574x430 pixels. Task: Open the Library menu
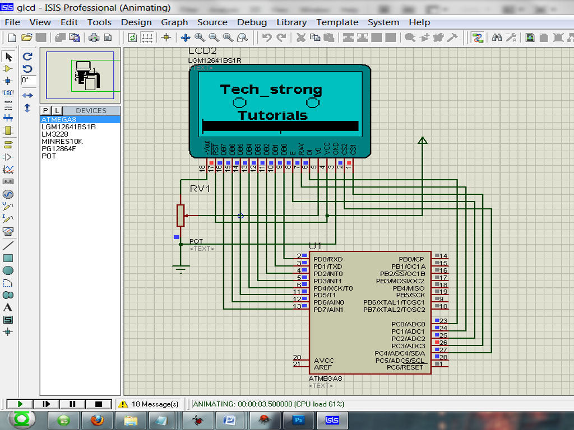[x=291, y=22]
